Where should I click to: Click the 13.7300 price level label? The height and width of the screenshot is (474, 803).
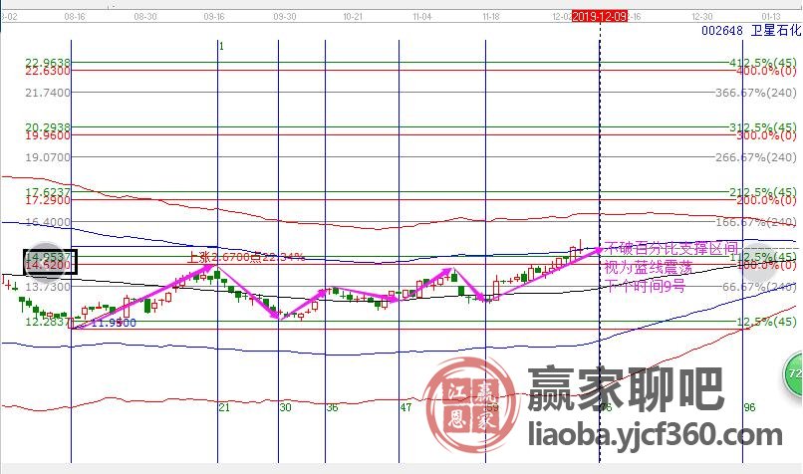[48, 287]
